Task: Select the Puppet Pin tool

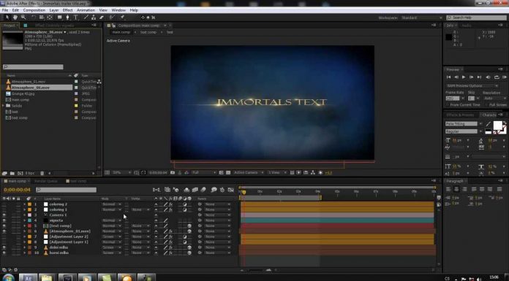Action: (122, 18)
